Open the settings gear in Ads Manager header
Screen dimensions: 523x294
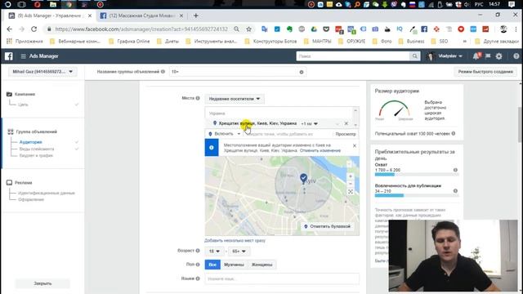(498, 56)
